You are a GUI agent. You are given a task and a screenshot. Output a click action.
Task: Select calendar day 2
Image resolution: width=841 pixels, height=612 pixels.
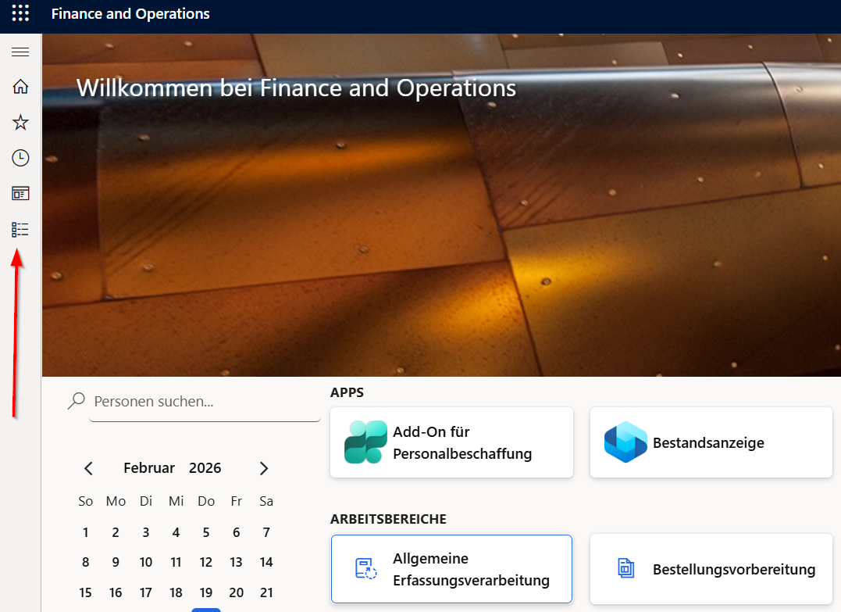click(x=116, y=532)
